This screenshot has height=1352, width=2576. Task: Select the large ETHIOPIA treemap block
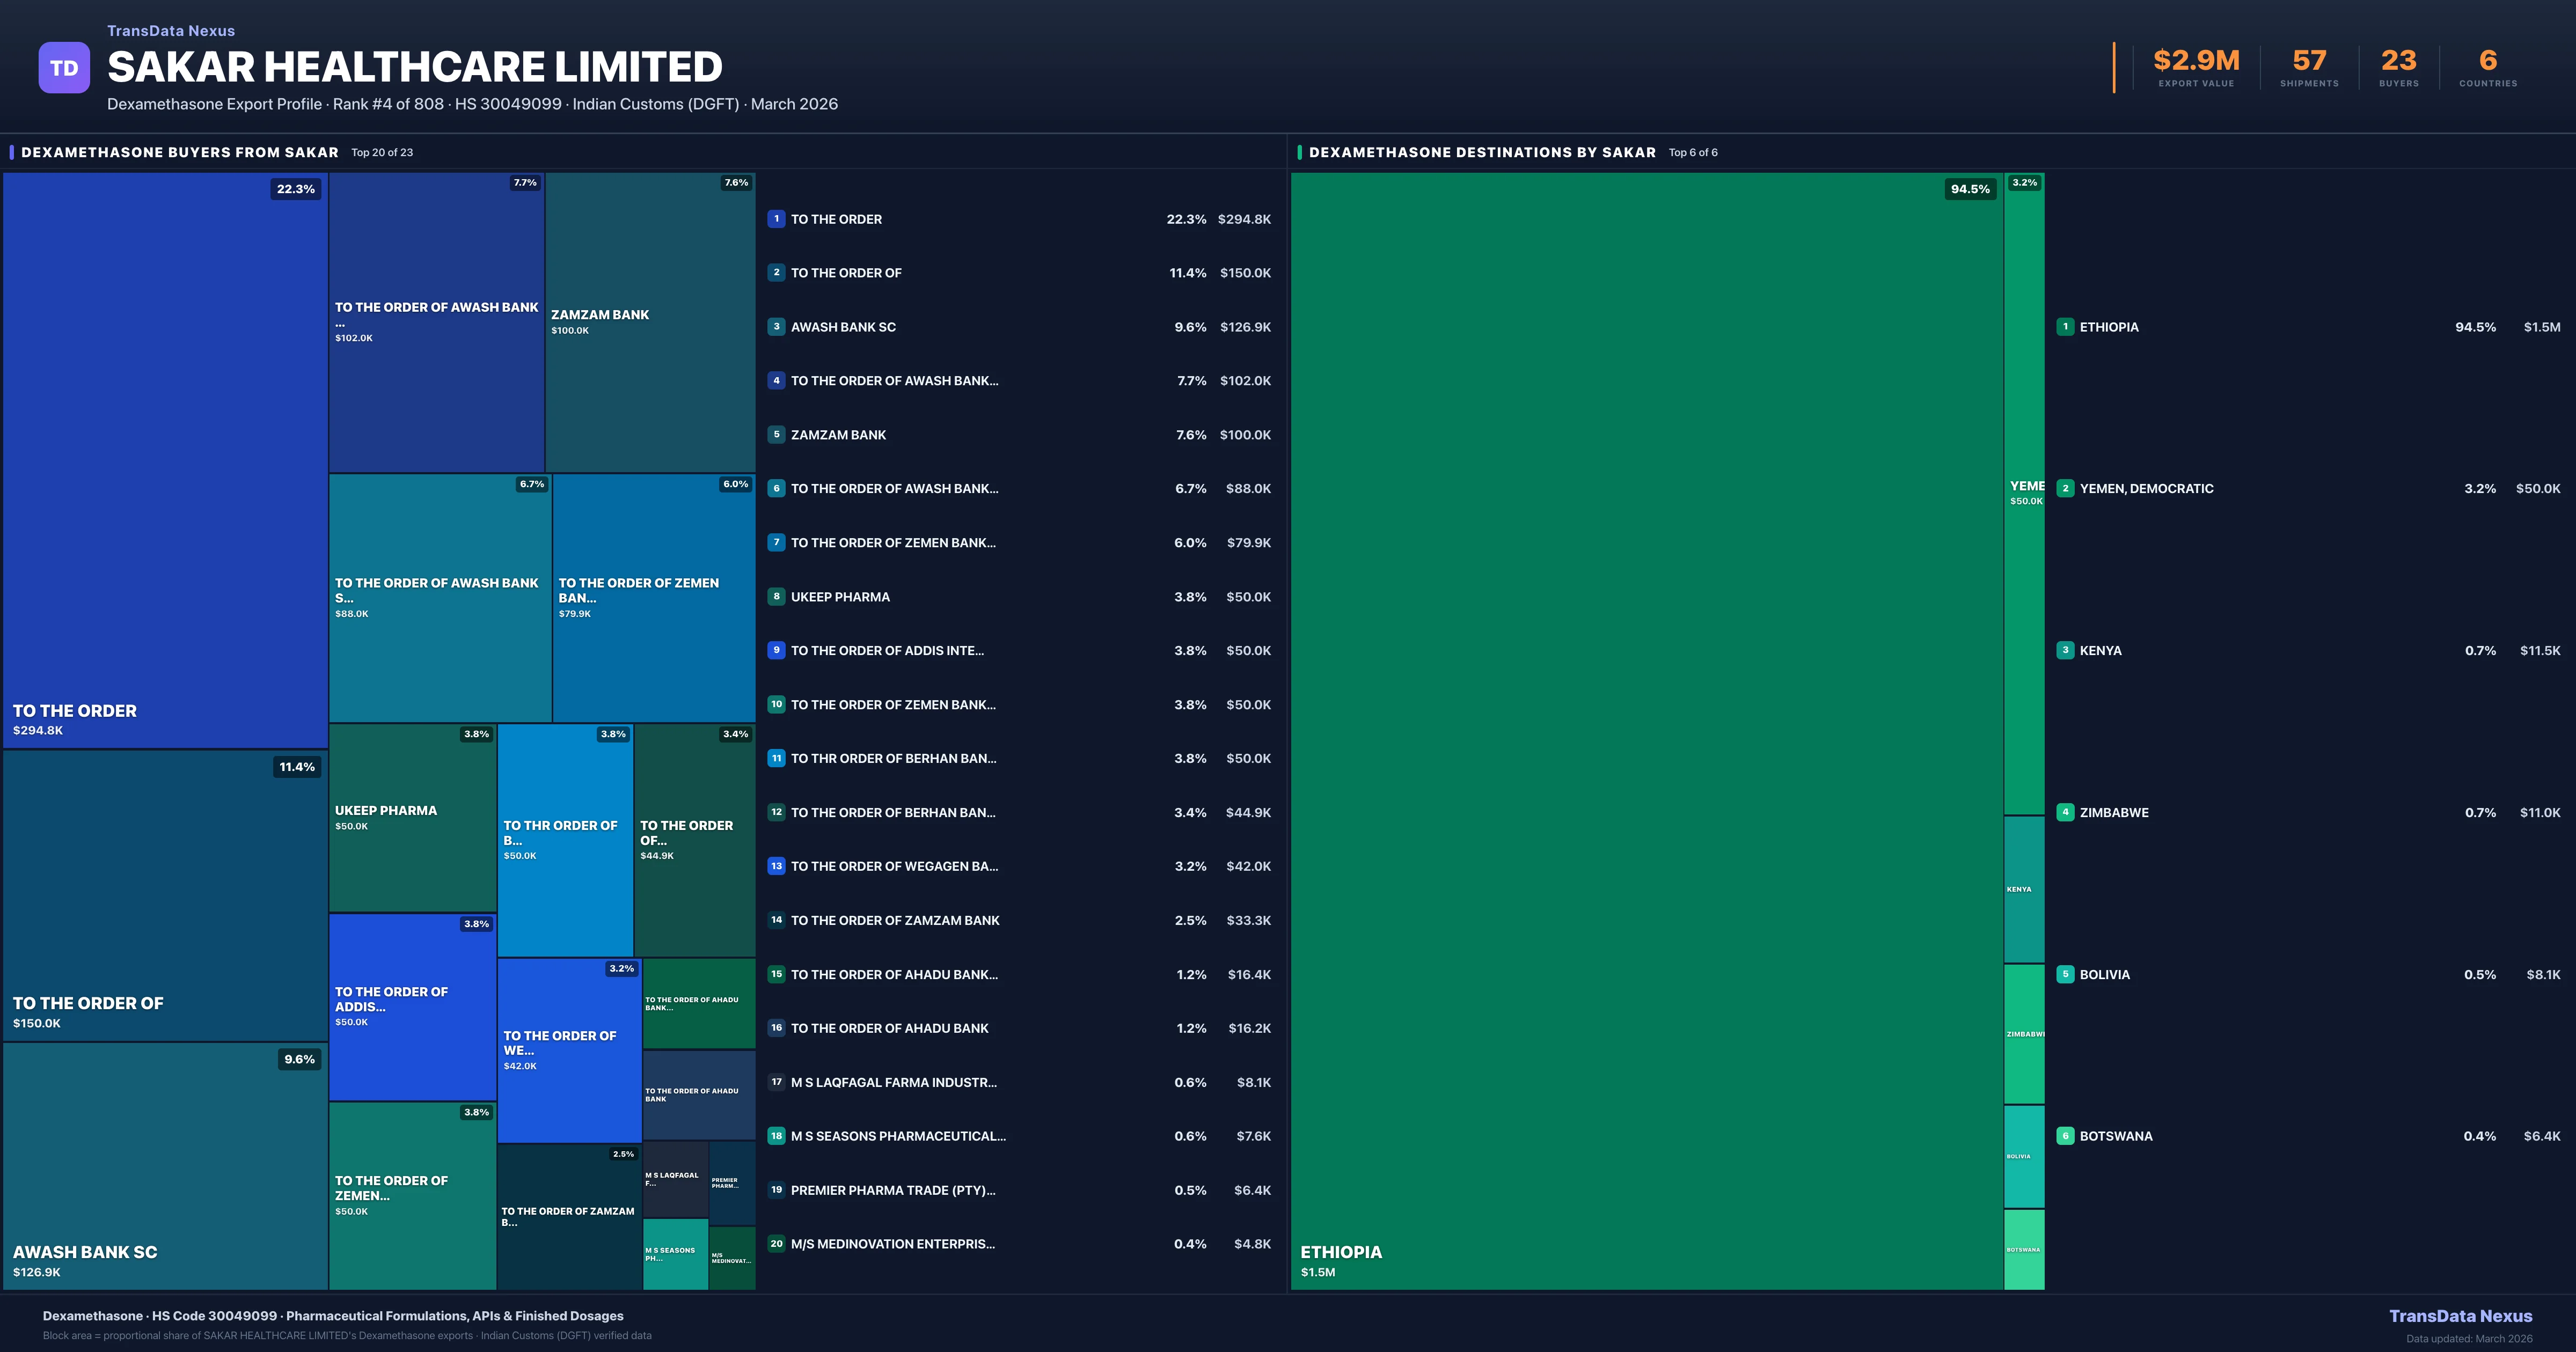tap(1646, 730)
